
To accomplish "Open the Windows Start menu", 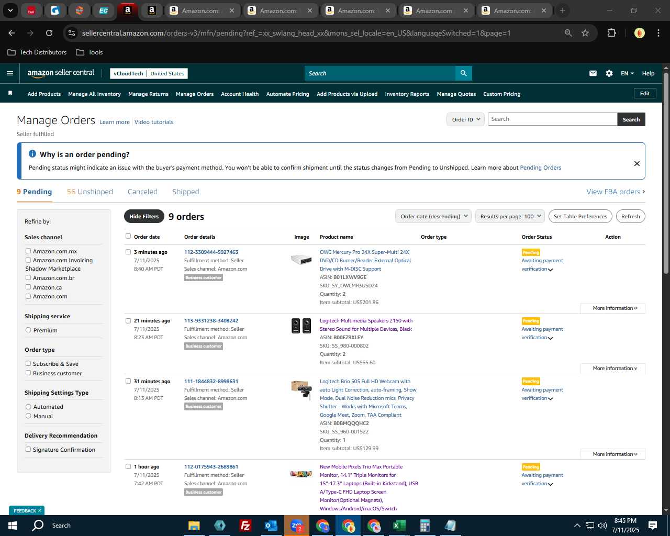I will pos(13,526).
